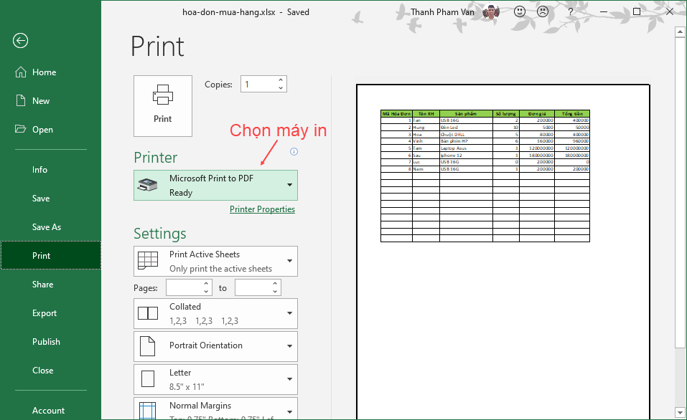Image resolution: width=687 pixels, height=420 pixels.
Task: Open Printer Properties link
Action: [x=262, y=209]
